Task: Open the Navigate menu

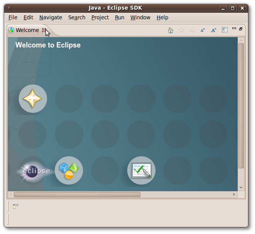Action: click(51, 17)
